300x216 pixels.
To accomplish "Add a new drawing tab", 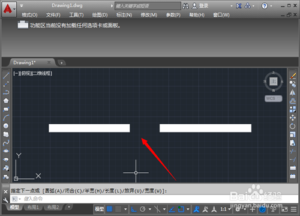I will coord(62,63).
